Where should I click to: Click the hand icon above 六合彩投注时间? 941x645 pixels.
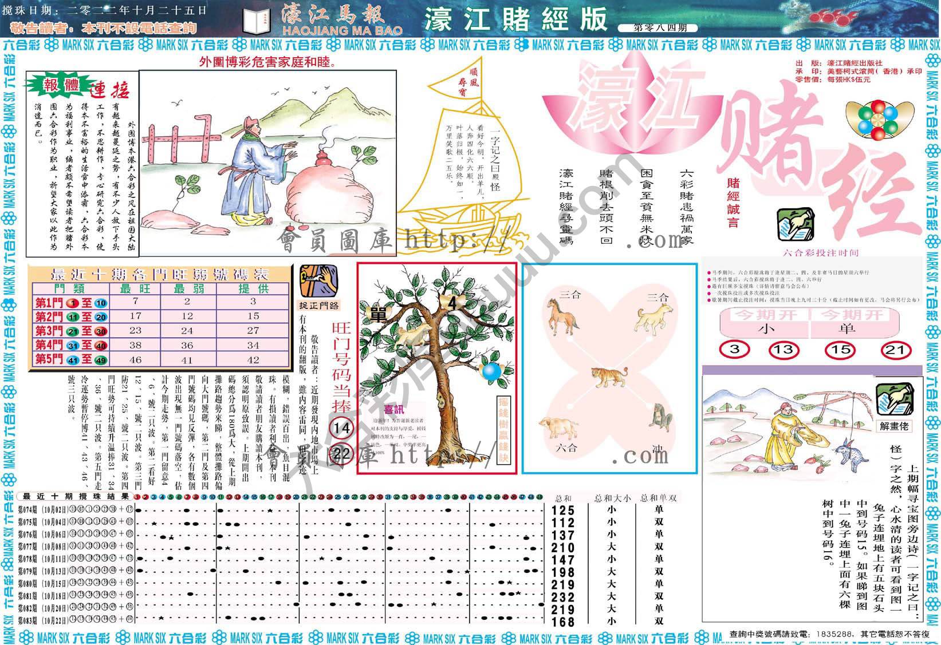pos(795,224)
